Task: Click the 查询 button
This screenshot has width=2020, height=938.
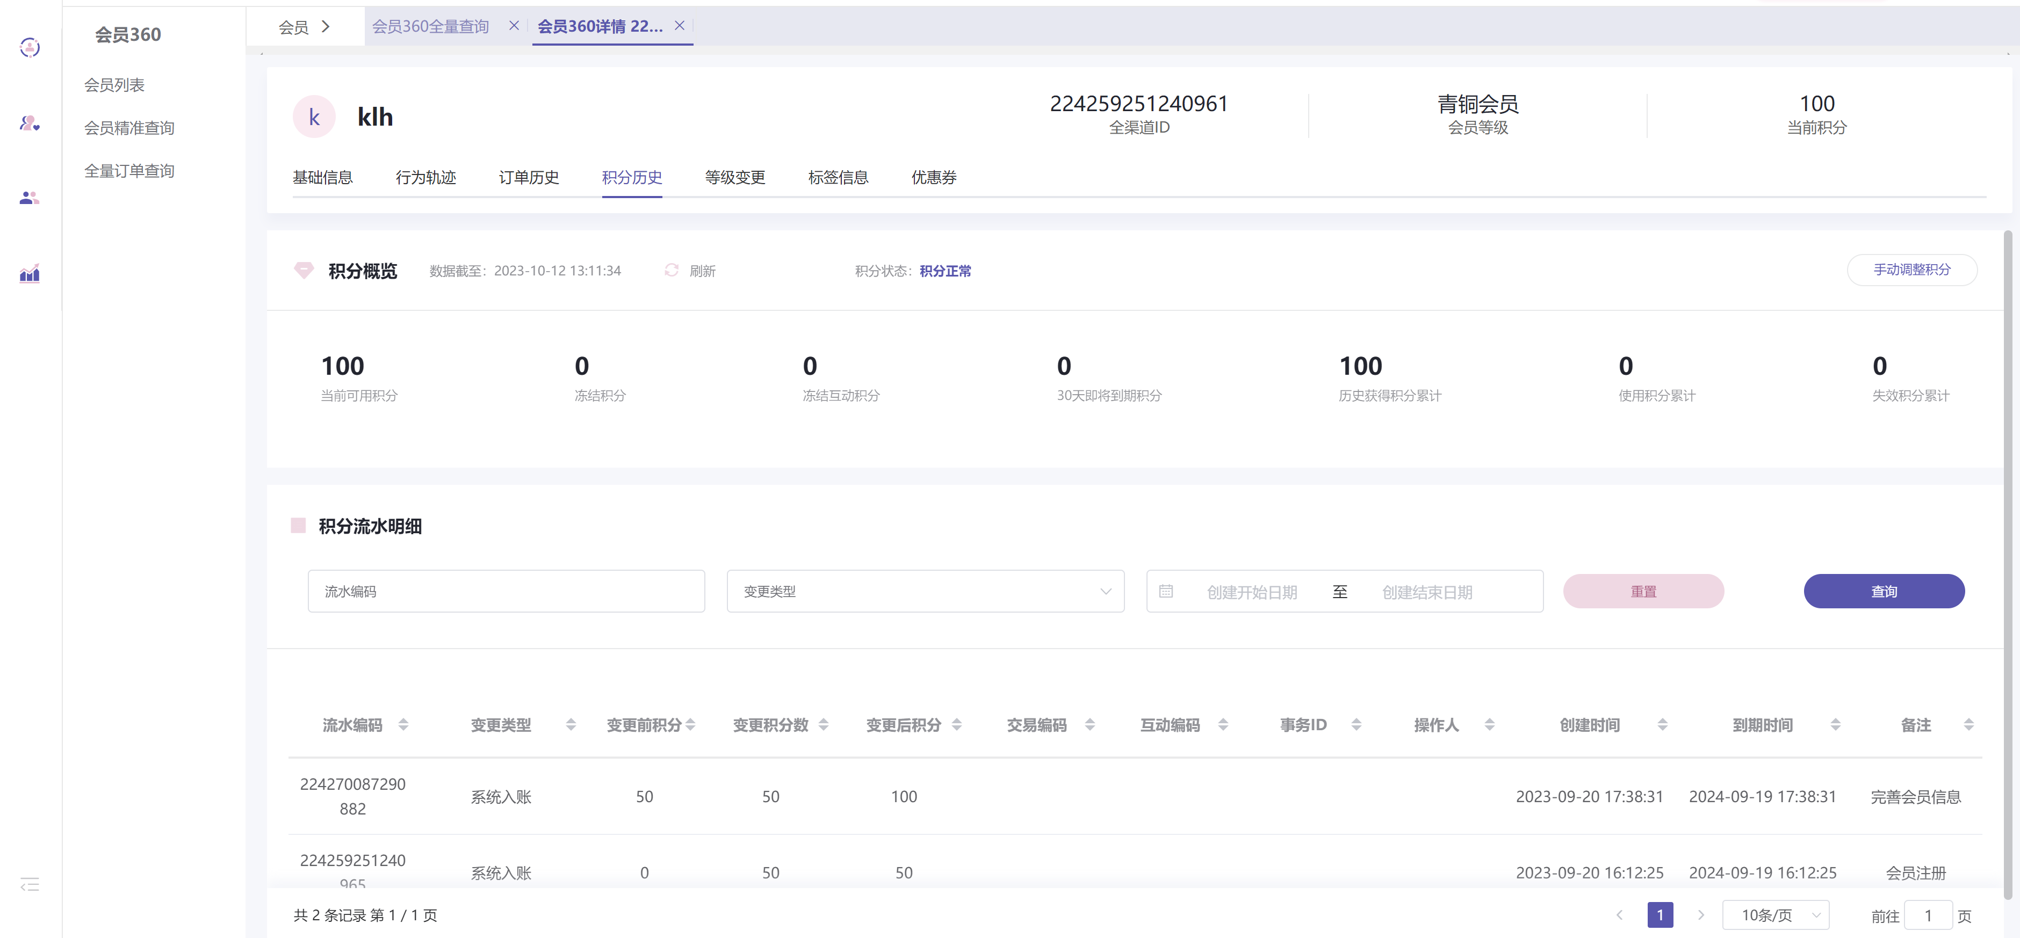Action: click(x=1884, y=592)
